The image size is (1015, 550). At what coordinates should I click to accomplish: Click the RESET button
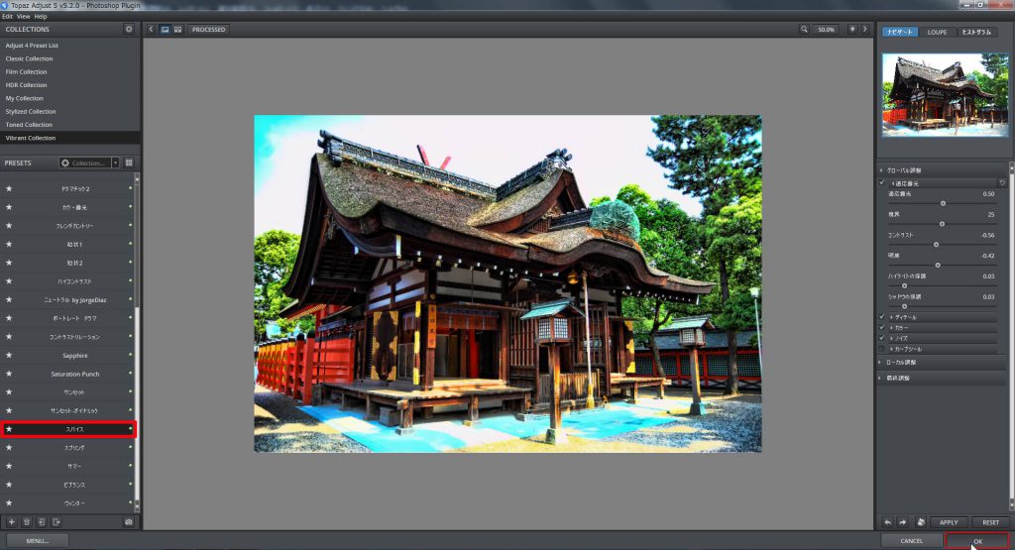pyautogui.click(x=990, y=522)
